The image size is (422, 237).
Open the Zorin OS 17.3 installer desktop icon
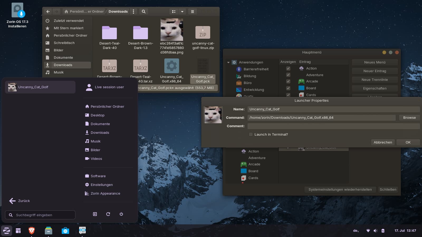pos(17,15)
